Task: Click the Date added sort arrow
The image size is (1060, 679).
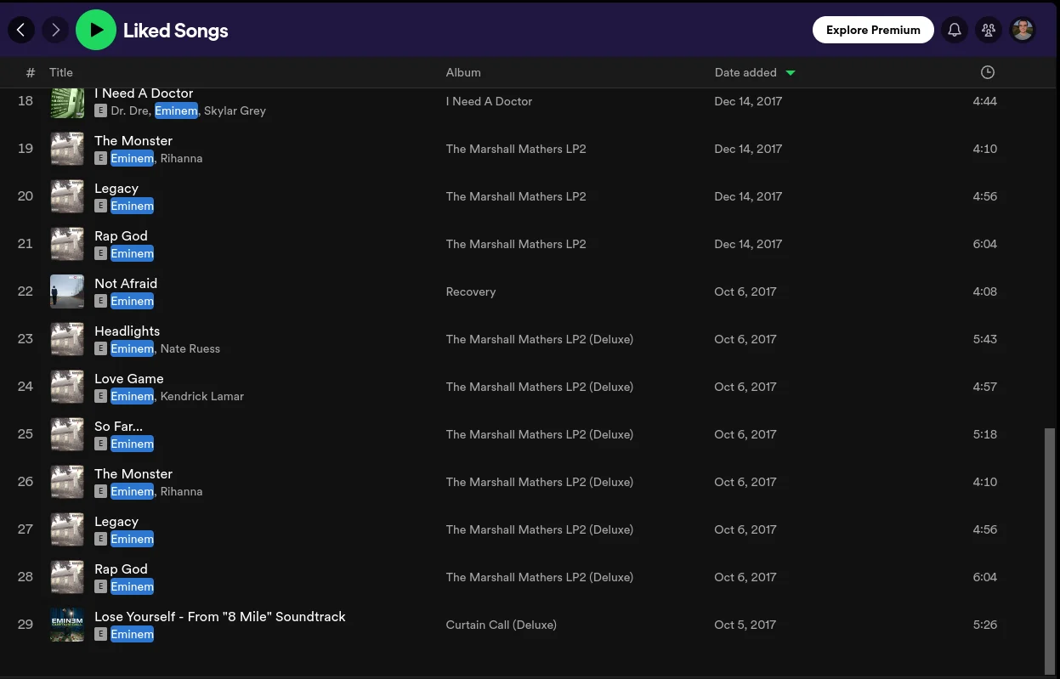Action: click(791, 72)
